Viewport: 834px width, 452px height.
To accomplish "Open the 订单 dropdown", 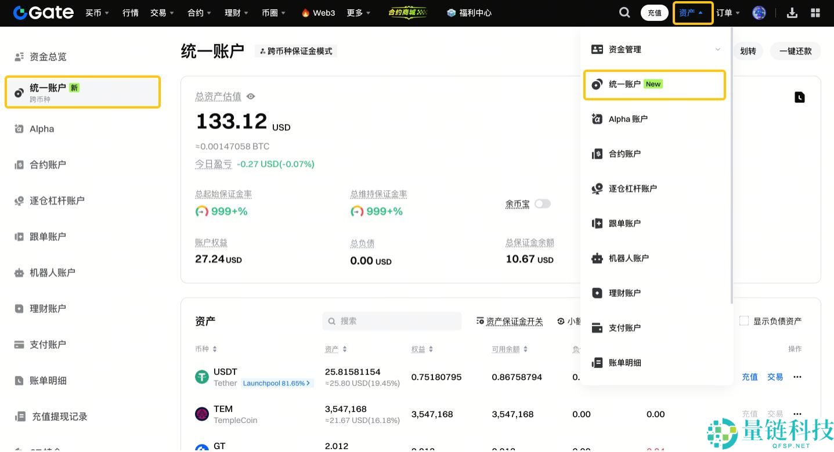I will pos(727,12).
